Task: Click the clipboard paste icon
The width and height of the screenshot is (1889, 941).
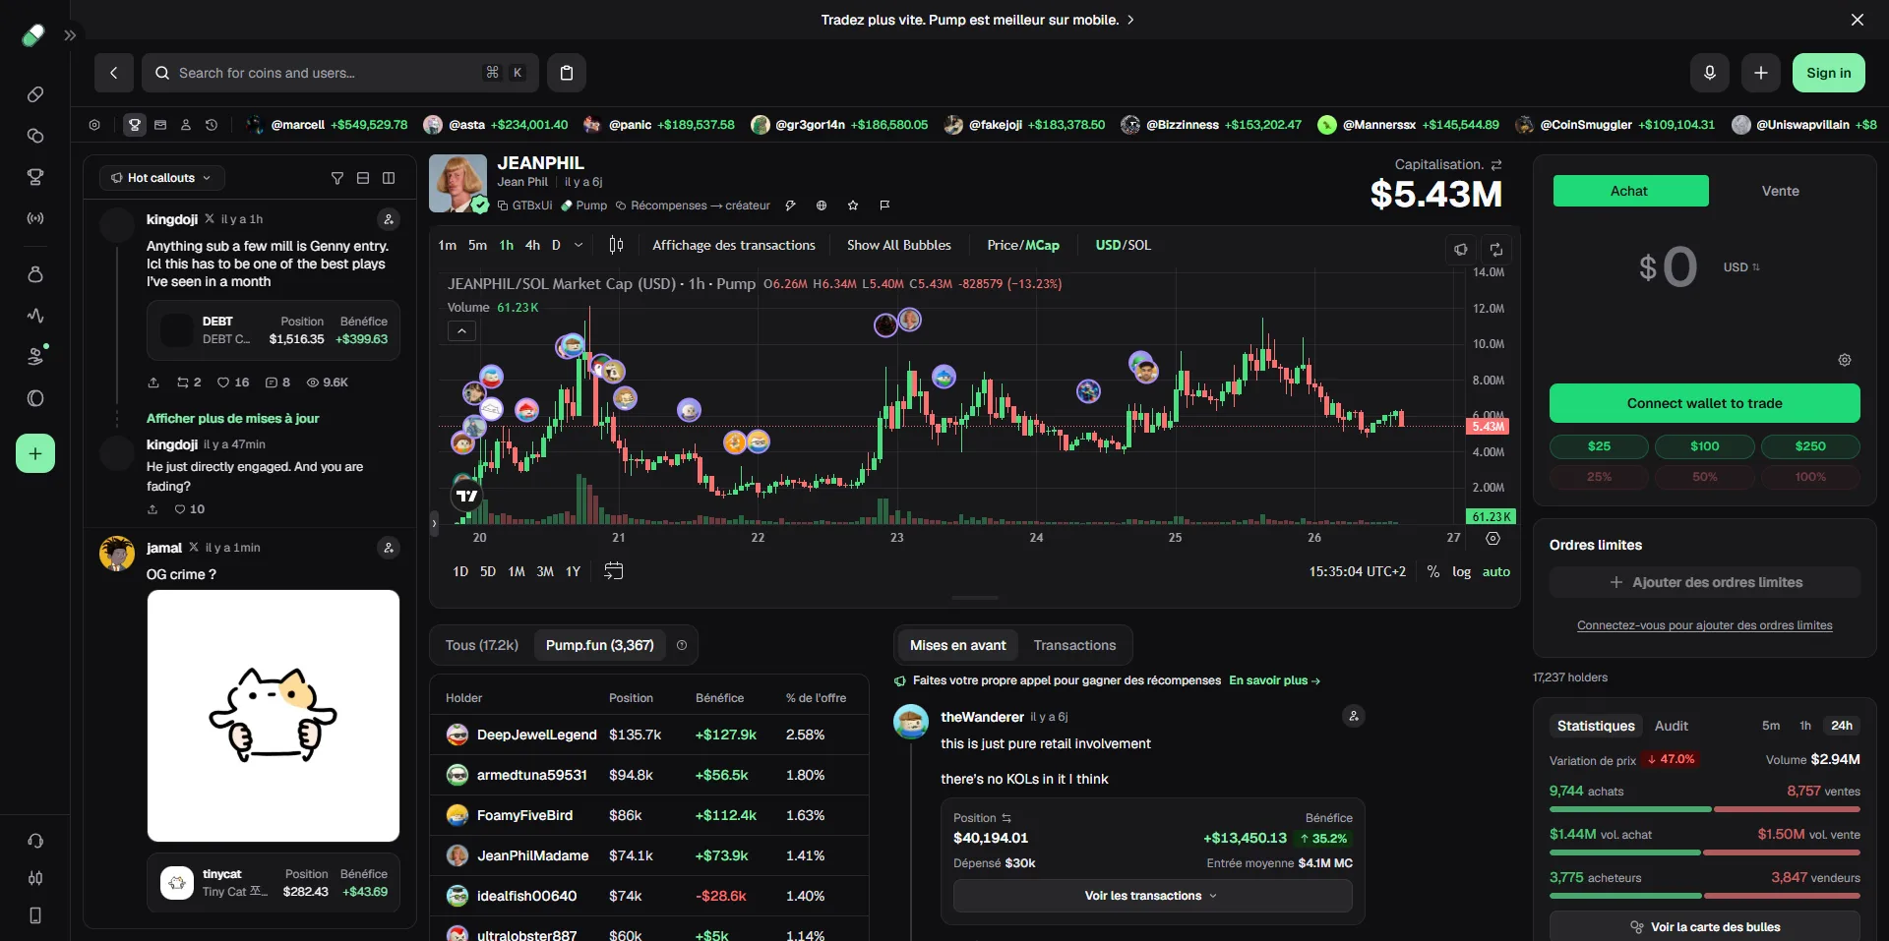Action: (567, 73)
